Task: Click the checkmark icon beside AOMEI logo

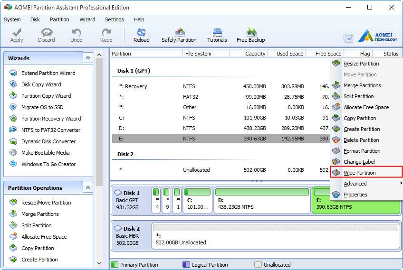Action: click(x=348, y=38)
